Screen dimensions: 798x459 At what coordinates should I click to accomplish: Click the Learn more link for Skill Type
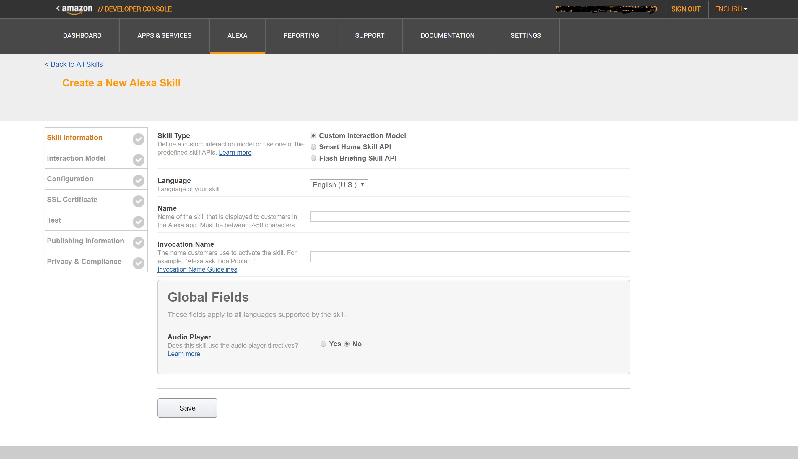tap(235, 152)
